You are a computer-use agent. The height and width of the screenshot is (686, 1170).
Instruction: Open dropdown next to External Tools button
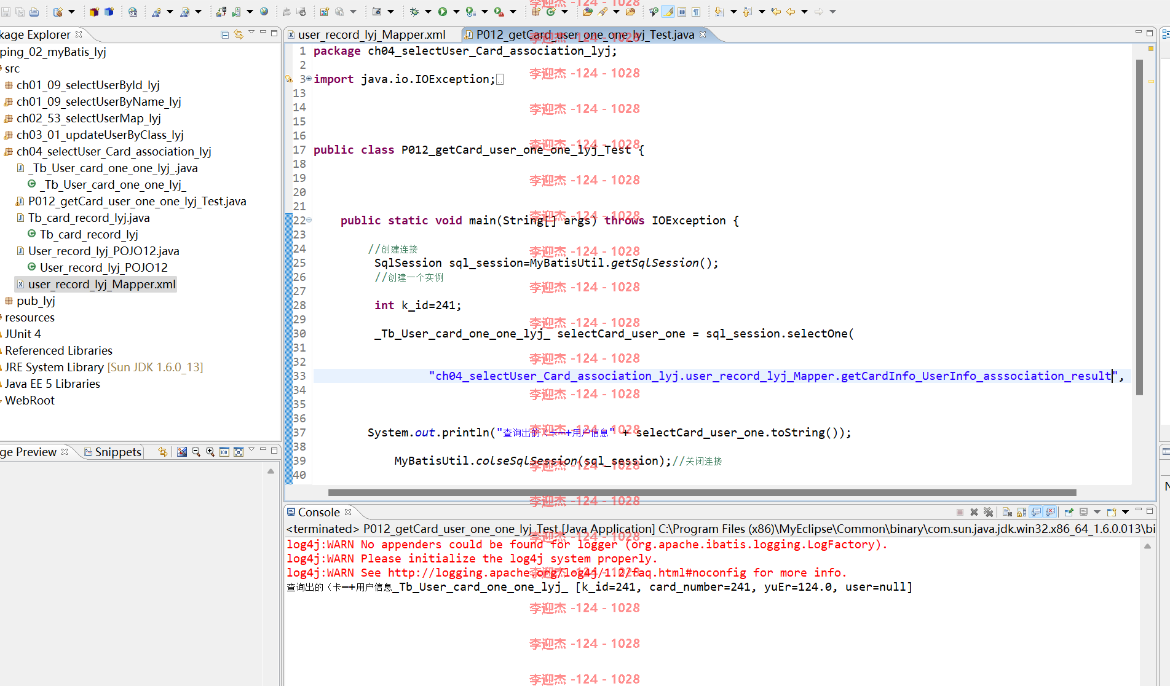click(x=513, y=12)
